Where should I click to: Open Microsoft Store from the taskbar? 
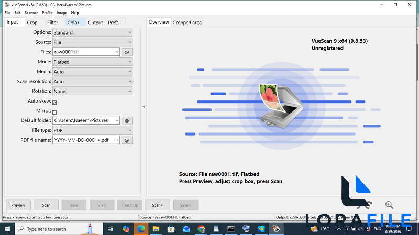tap(171, 229)
